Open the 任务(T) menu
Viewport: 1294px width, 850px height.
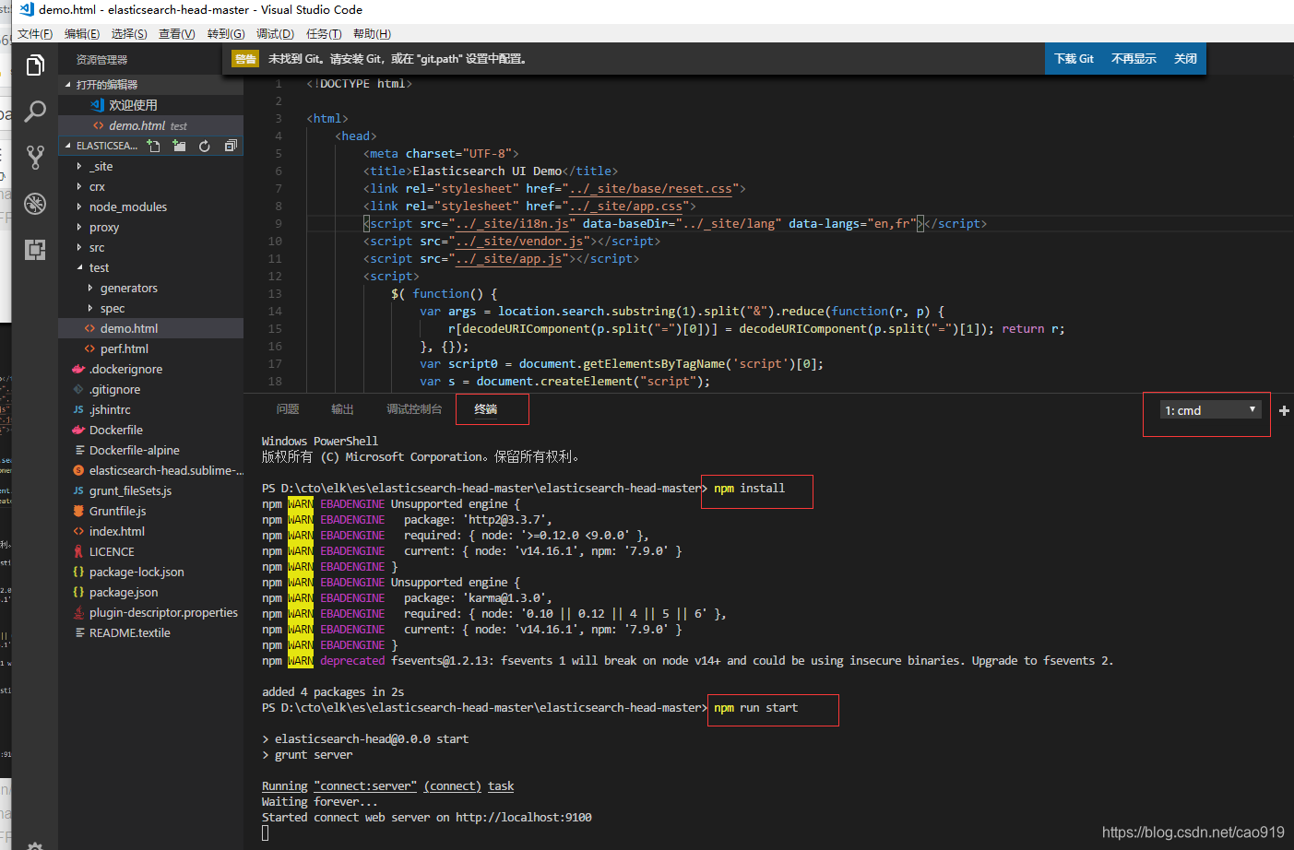(324, 34)
